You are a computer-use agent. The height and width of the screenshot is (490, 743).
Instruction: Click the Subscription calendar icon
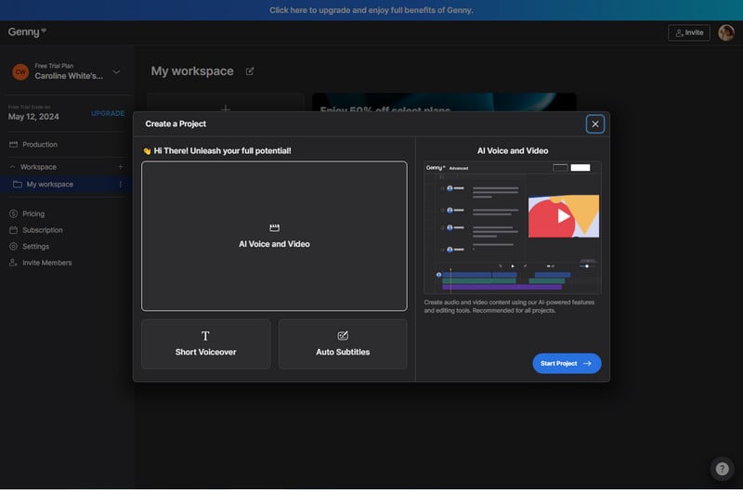13,230
